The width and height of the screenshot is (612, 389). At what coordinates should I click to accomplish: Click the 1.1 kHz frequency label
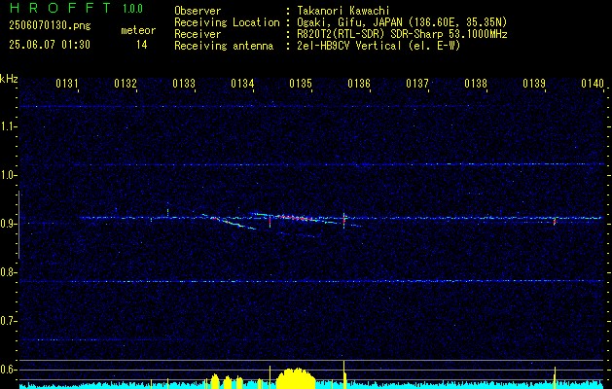[7, 126]
